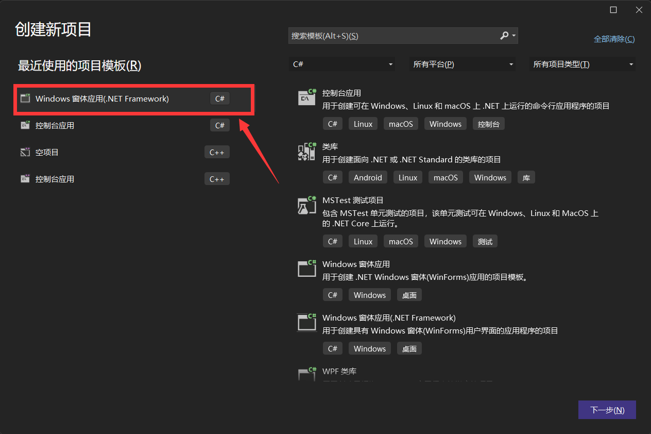The height and width of the screenshot is (434, 651).
Task: Select recent 控制台应用 C++ template row
Action: coord(125,179)
